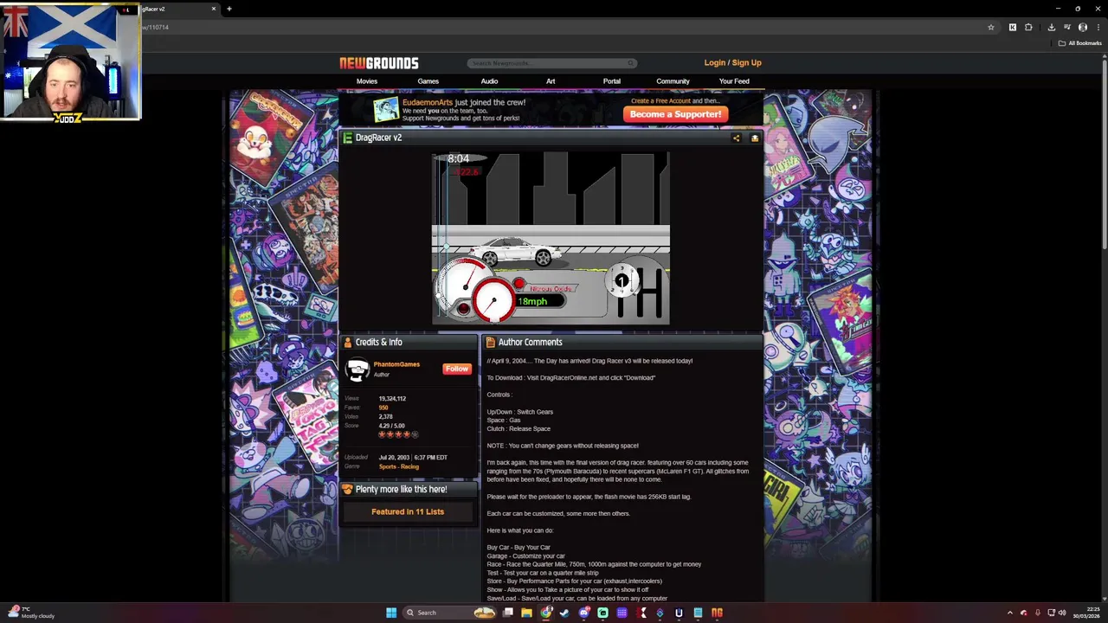Click the 8:04 timer in game
Screen dimensions: 1108x623
coord(458,158)
